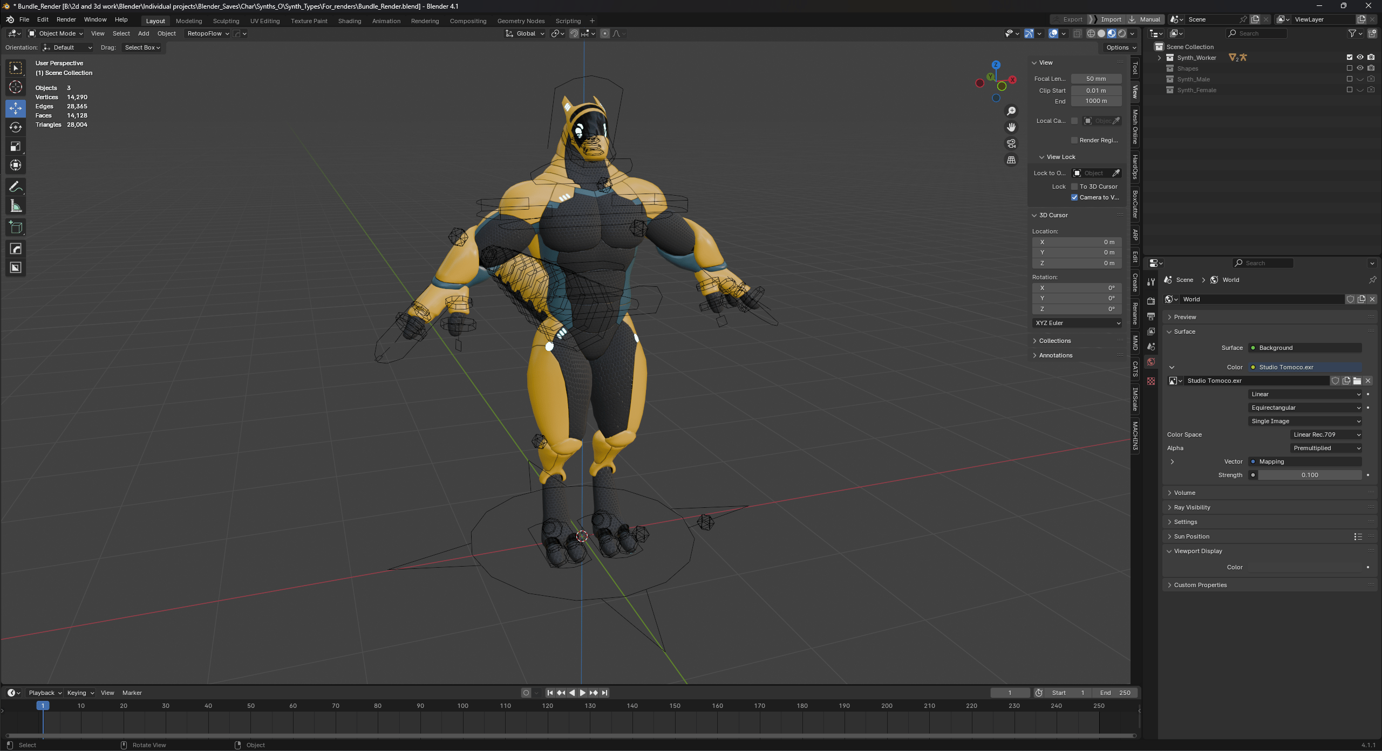
Task: Select the Transform tool
Action: (x=16, y=165)
